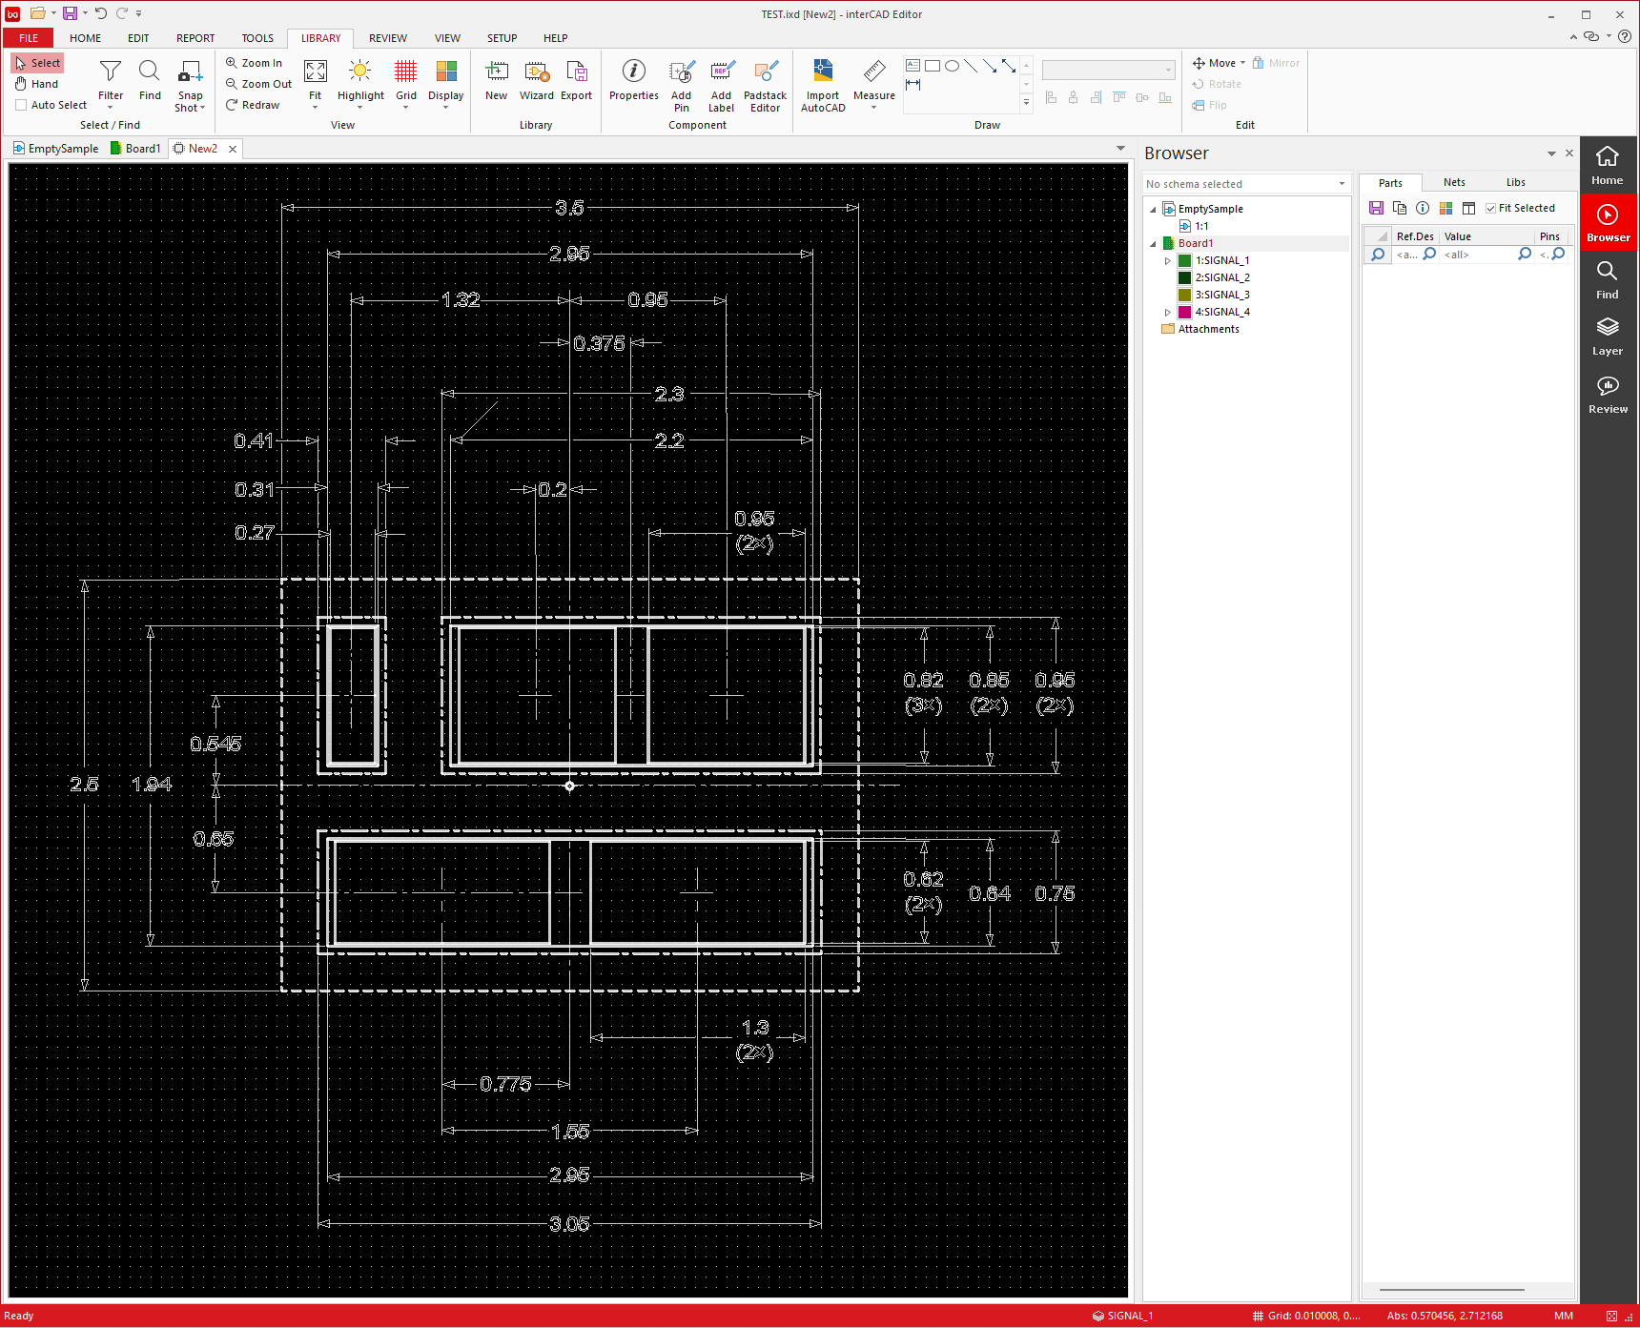Open the Layer sidebar panel

point(1608,337)
